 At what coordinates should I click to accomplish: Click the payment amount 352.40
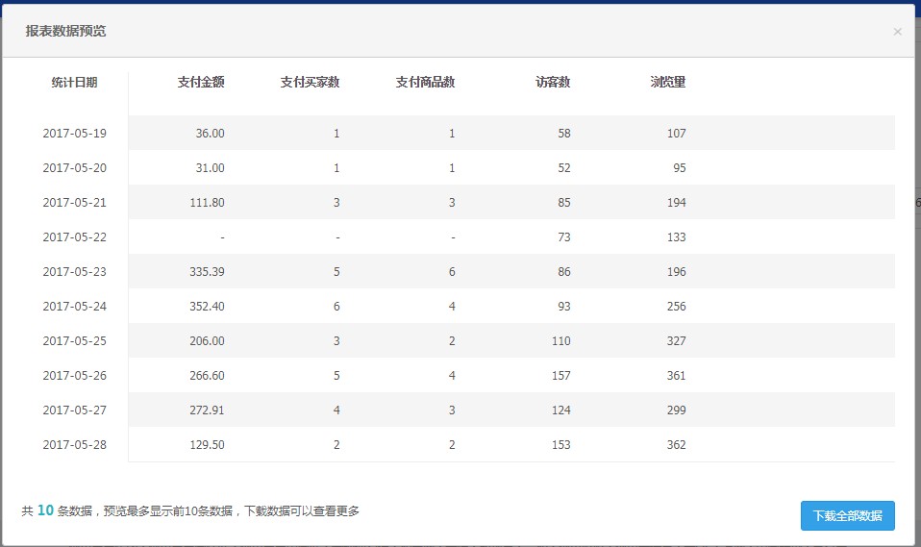click(207, 307)
